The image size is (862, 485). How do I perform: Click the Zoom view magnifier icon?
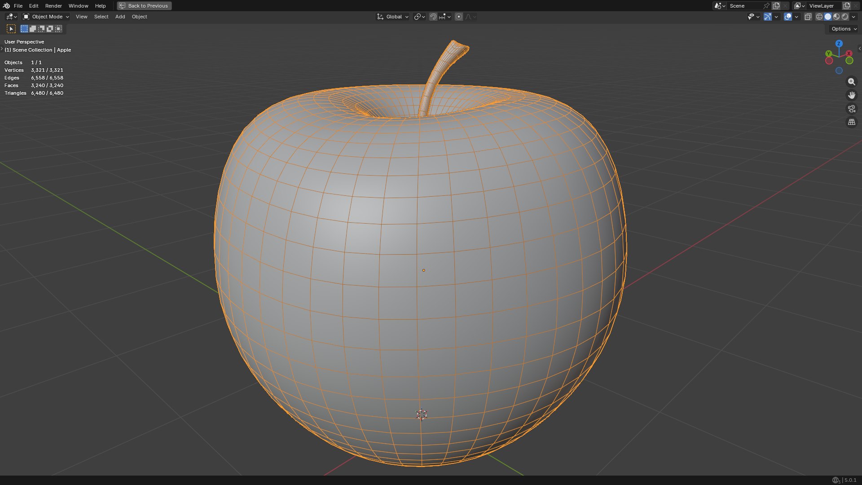point(851,82)
